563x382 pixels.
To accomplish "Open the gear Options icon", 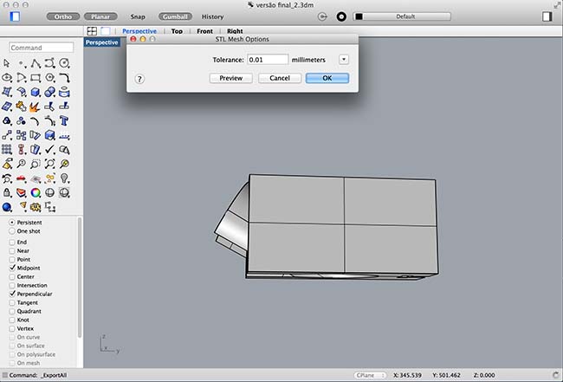I will coord(36,207).
